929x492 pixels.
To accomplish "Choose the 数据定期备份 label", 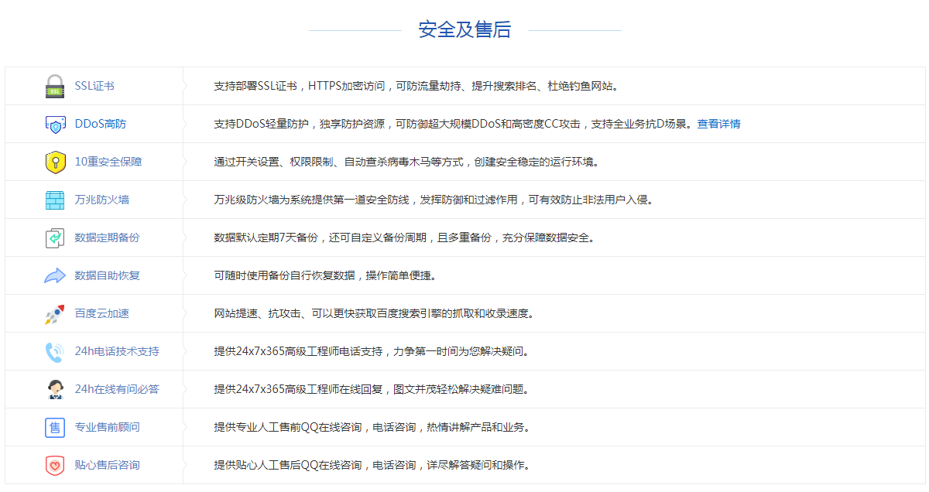I will click(x=108, y=237).
